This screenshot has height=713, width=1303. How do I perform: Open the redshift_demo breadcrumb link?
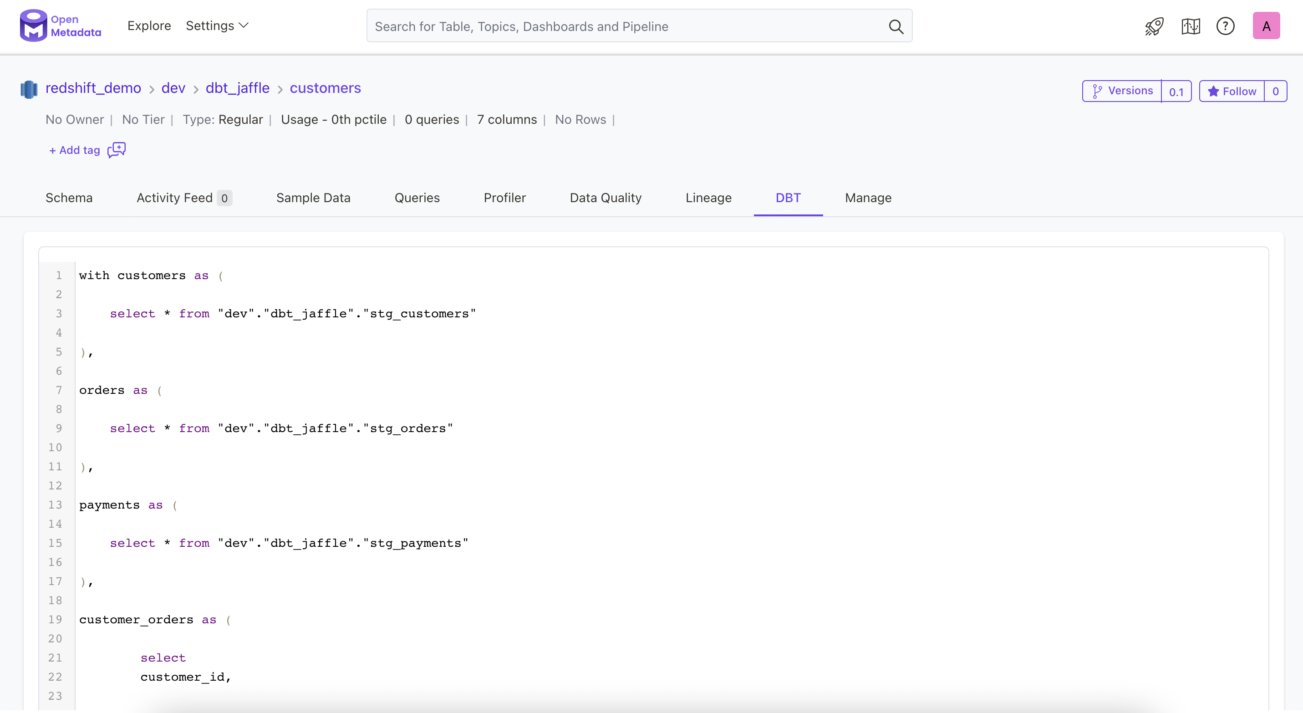click(93, 88)
